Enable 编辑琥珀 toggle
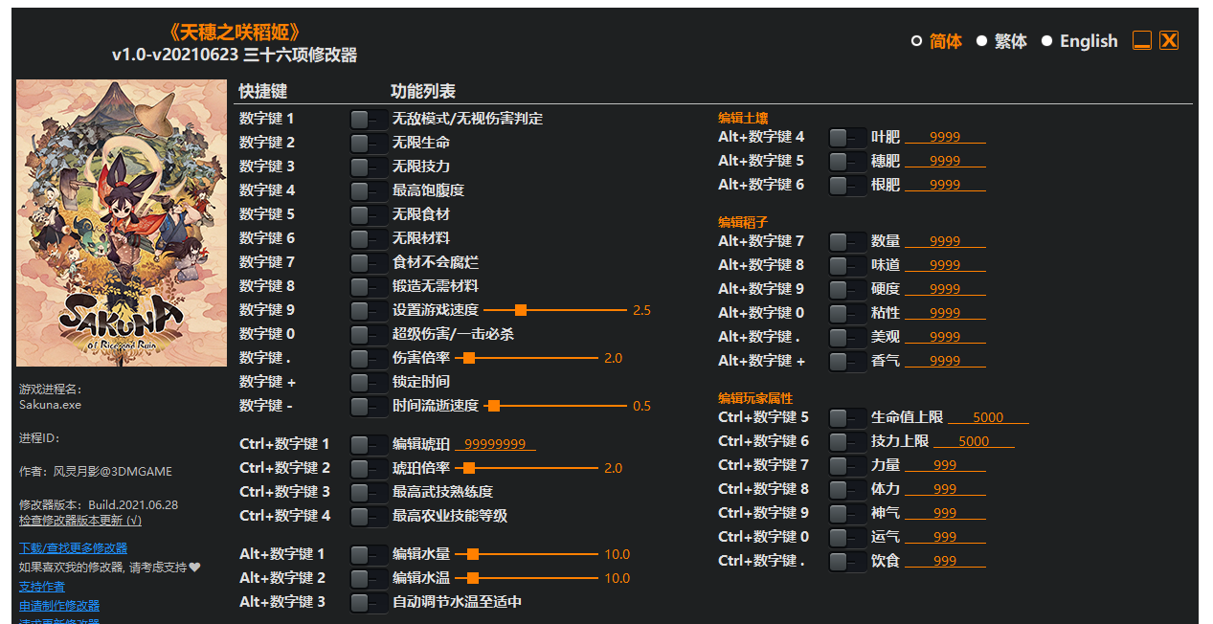 369,444
